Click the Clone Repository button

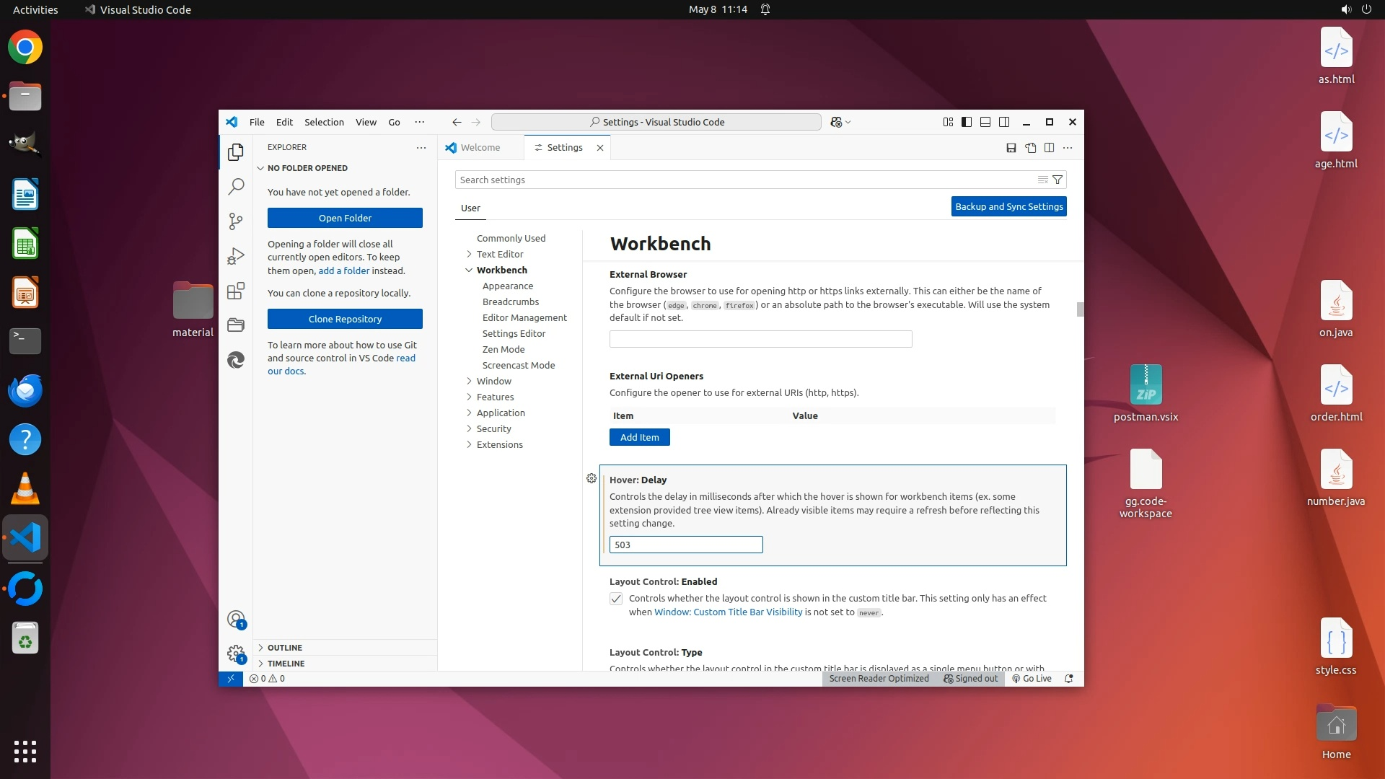click(x=345, y=319)
